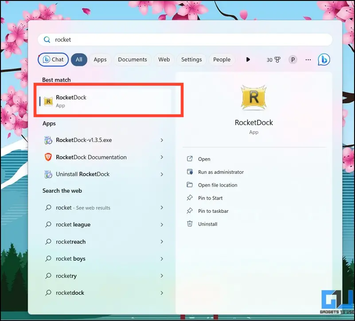Select the Documents filter tab

click(133, 59)
